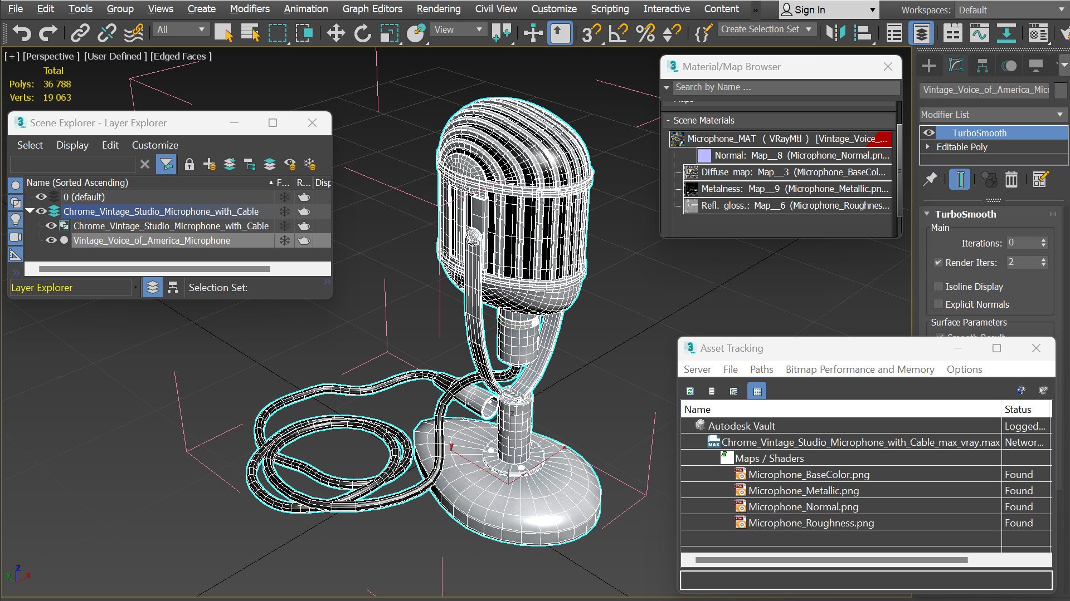The height and width of the screenshot is (601, 1070).
Task: Open the Graph Editors menu
Action: pos(372,9)
